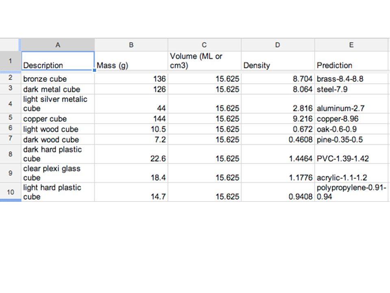Click the Description header cell
The height and width of the screenshot is (293, 390).
[x=58, y=61]
